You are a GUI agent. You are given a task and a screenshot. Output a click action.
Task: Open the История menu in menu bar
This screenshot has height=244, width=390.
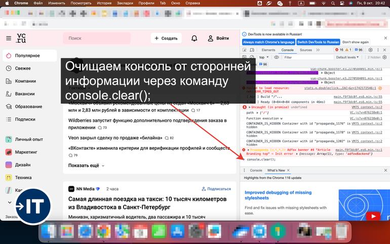104,3
